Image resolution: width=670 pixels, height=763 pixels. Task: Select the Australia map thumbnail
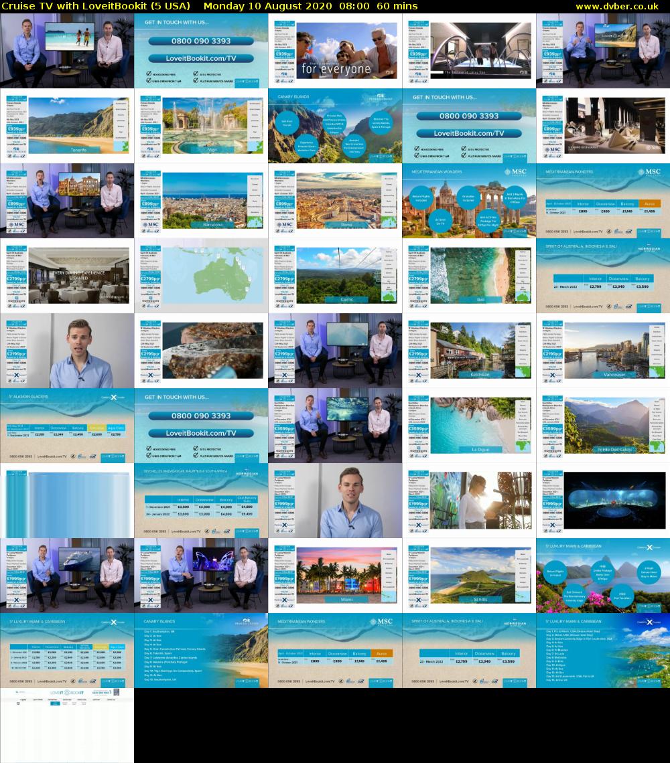pyautogui.click(x=201, y=276)
